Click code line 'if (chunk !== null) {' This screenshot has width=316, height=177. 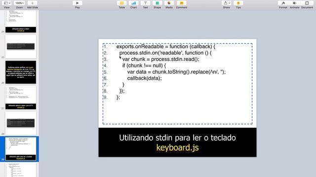pos(144,65)
